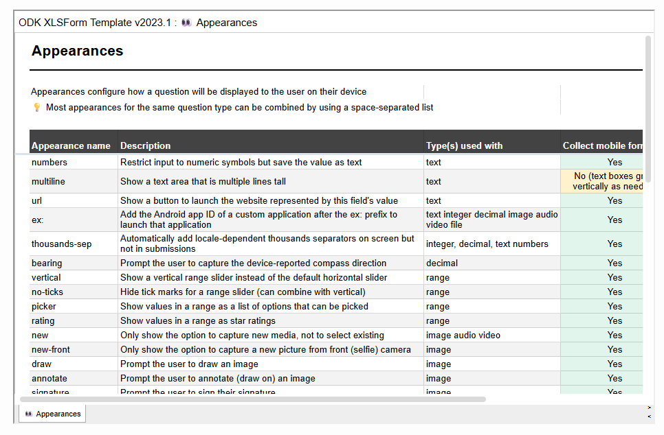
Task: Select the 'Collect mobile' column header
Action: pyautogui.click(x=602, y=145)
